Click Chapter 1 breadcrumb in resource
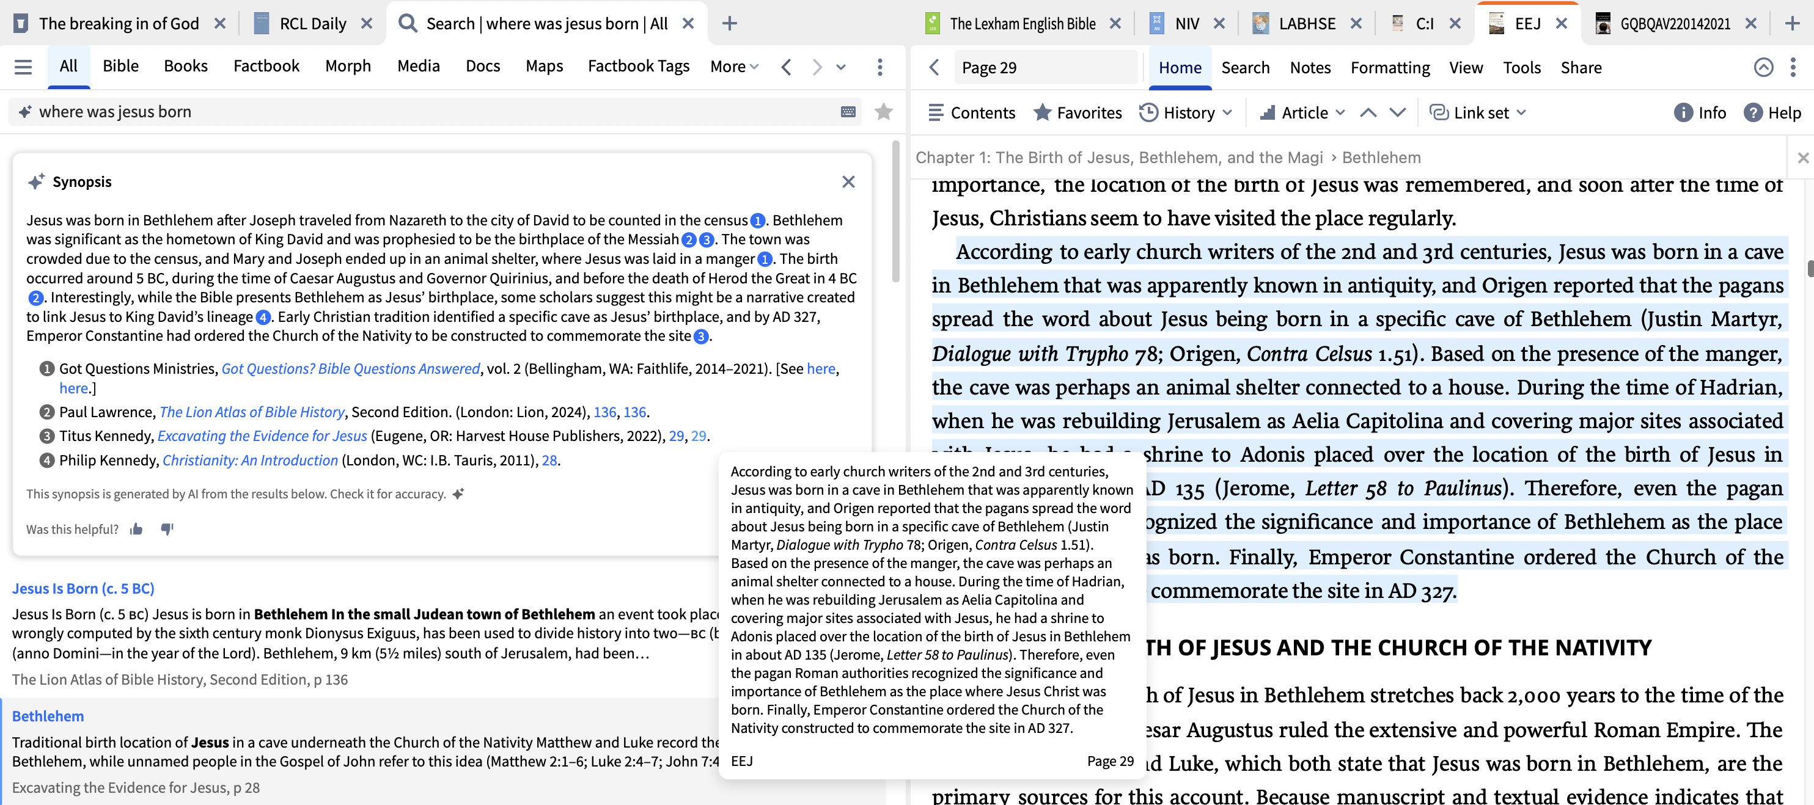 coord(1118,158)
